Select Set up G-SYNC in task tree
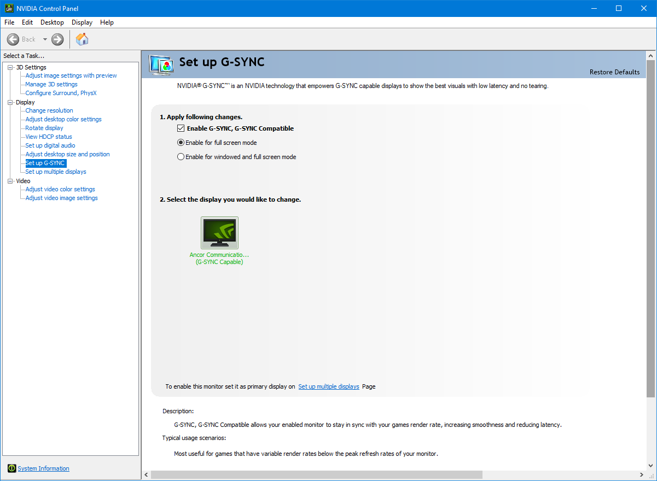This screenshot has width=657, height=481. (x=45, y=163)
